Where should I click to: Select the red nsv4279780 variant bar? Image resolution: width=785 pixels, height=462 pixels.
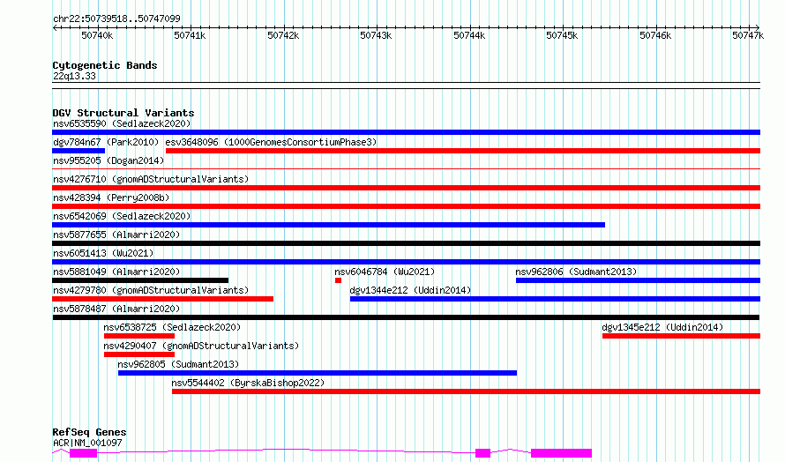(162, 299)
